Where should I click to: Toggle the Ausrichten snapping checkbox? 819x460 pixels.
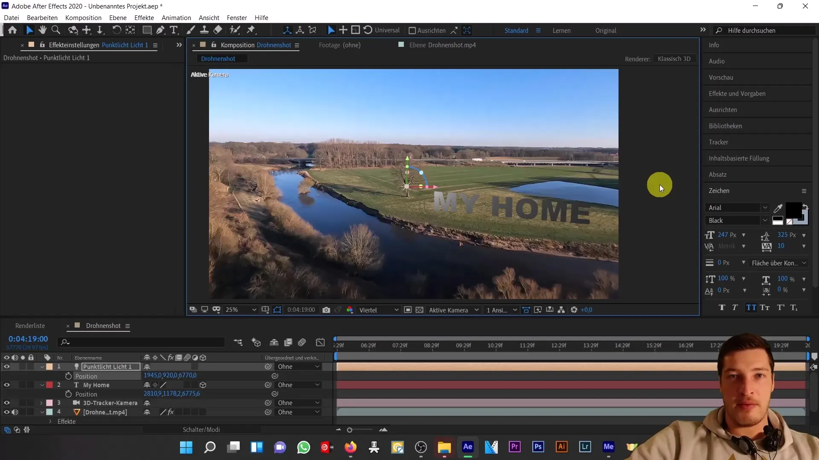pos(412,31)
